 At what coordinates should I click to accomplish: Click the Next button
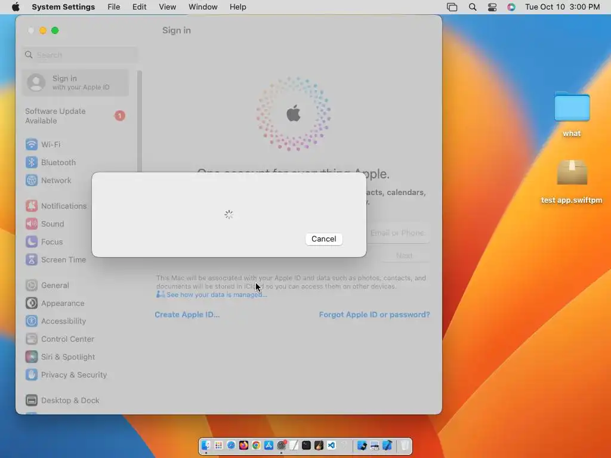[404, 255]
